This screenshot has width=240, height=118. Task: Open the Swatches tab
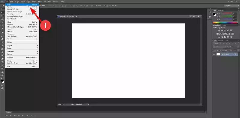pos(221,10)
